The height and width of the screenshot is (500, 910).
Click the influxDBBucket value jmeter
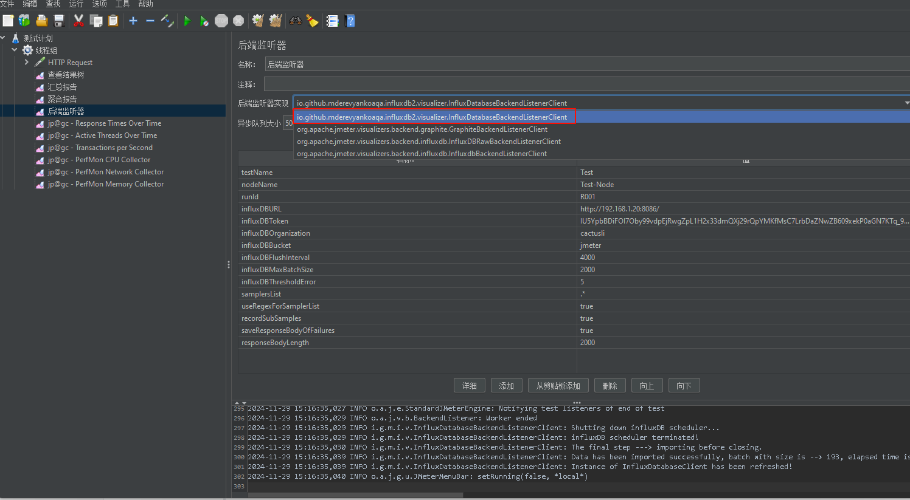point(590,245)
